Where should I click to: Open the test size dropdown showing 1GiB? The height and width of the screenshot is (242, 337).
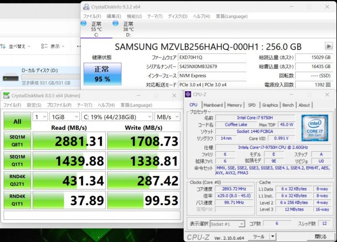pyautogui.click(x=64, y=117)
